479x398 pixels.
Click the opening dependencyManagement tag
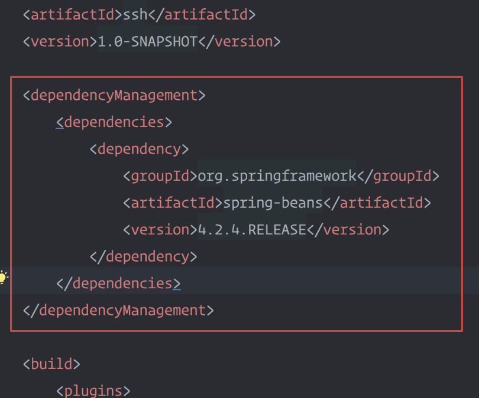(x=114, y=95)
